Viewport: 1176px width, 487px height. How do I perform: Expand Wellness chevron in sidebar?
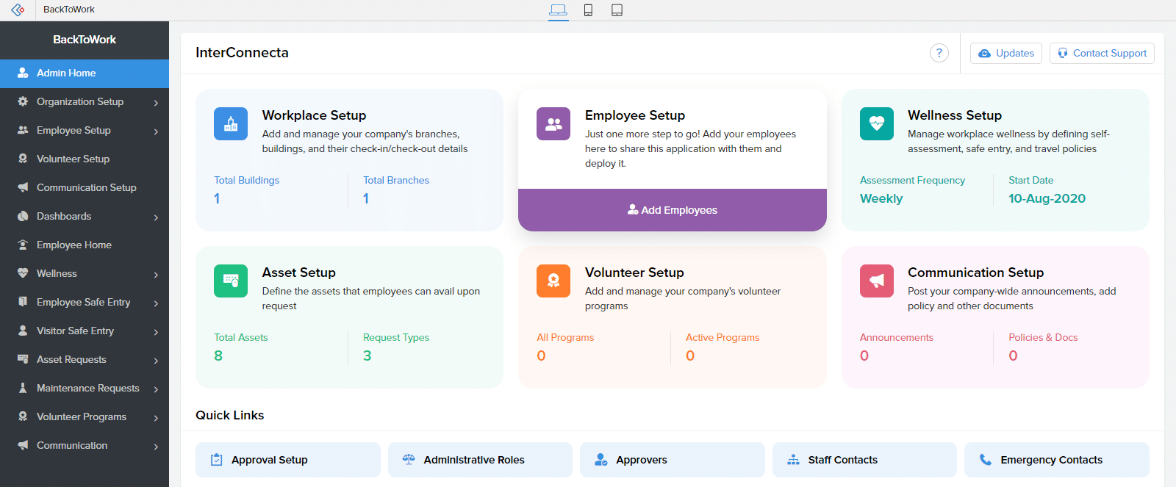156,275
